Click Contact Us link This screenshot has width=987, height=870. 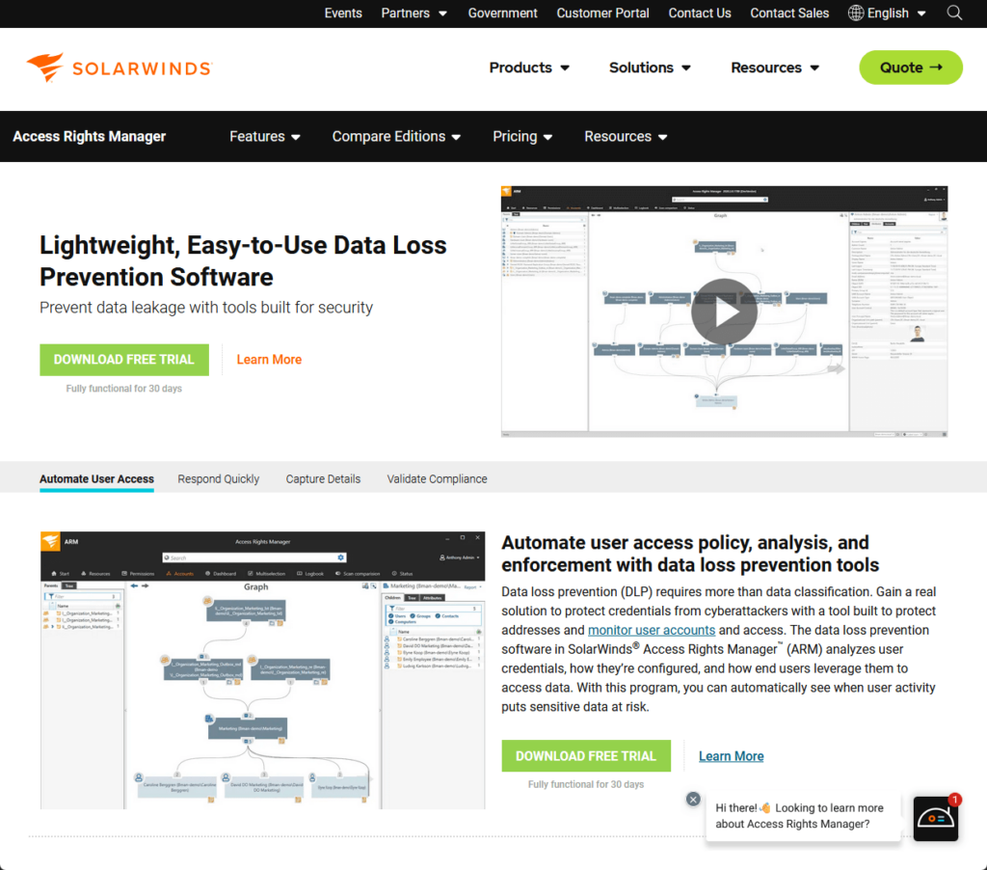pos(700,14)
